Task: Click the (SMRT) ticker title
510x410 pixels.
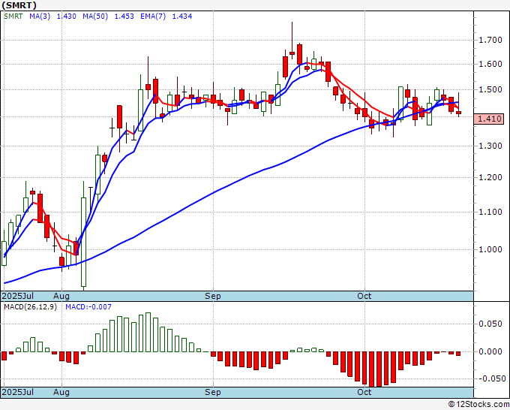Action: (19, 5)
